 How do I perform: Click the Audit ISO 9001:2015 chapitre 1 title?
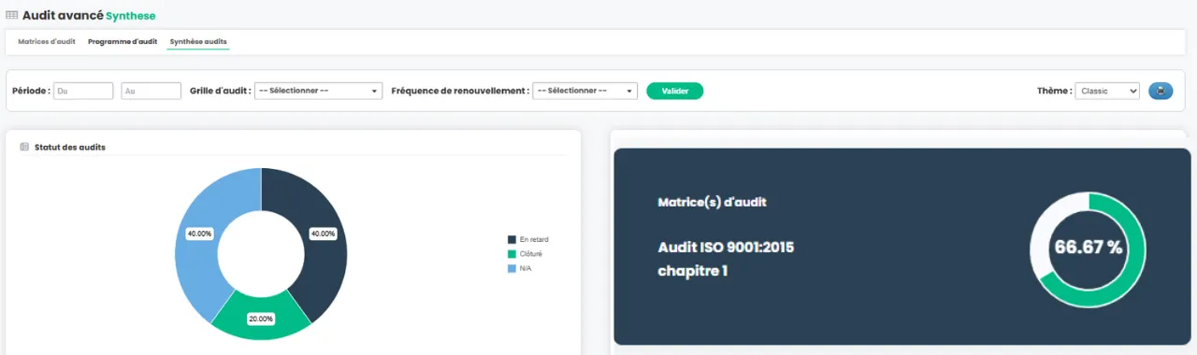click(x=726, y=259)
